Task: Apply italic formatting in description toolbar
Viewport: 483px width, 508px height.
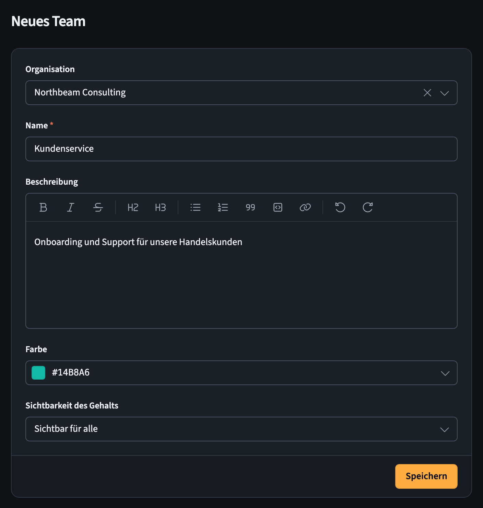Action: point(71,207)
